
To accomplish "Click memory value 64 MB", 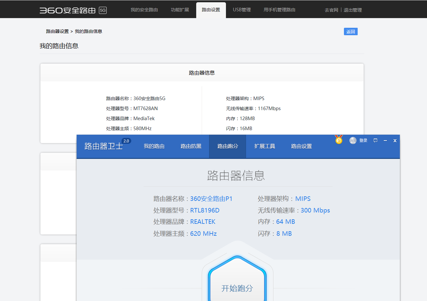I will click(285, 222).
